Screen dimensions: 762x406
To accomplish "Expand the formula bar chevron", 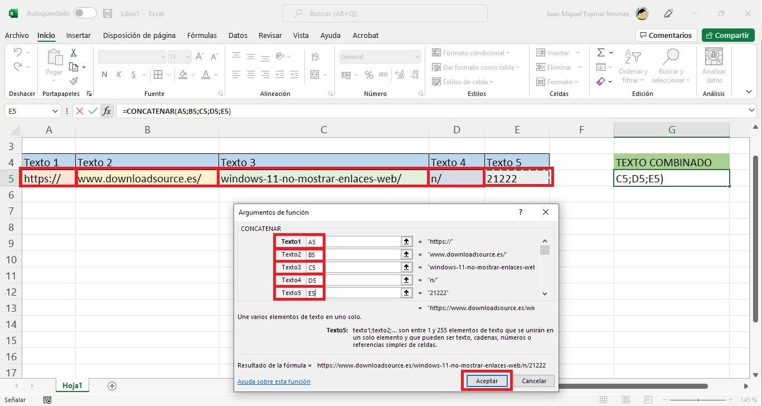I will click(x=752, y=111).
